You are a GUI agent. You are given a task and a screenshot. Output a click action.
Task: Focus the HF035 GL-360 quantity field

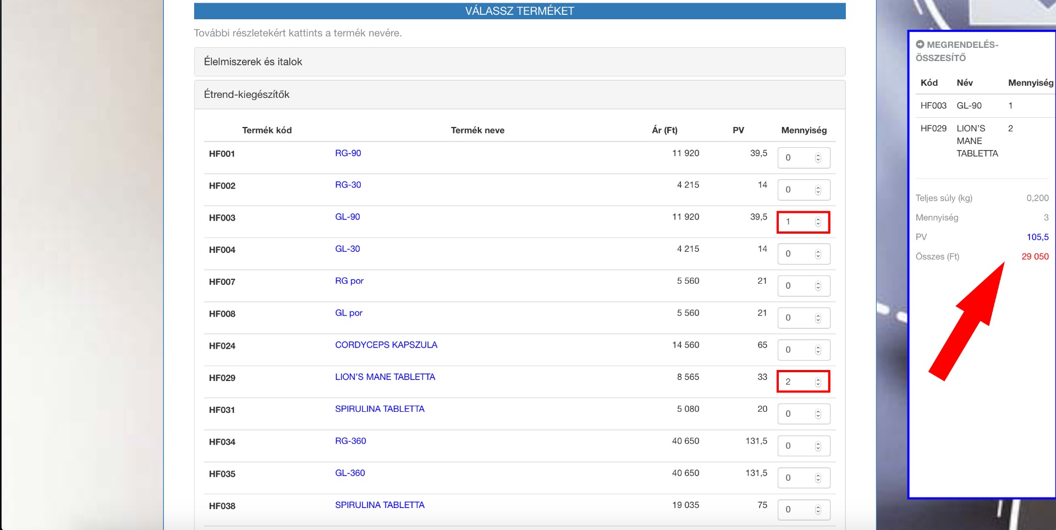(x=795, y=478)
